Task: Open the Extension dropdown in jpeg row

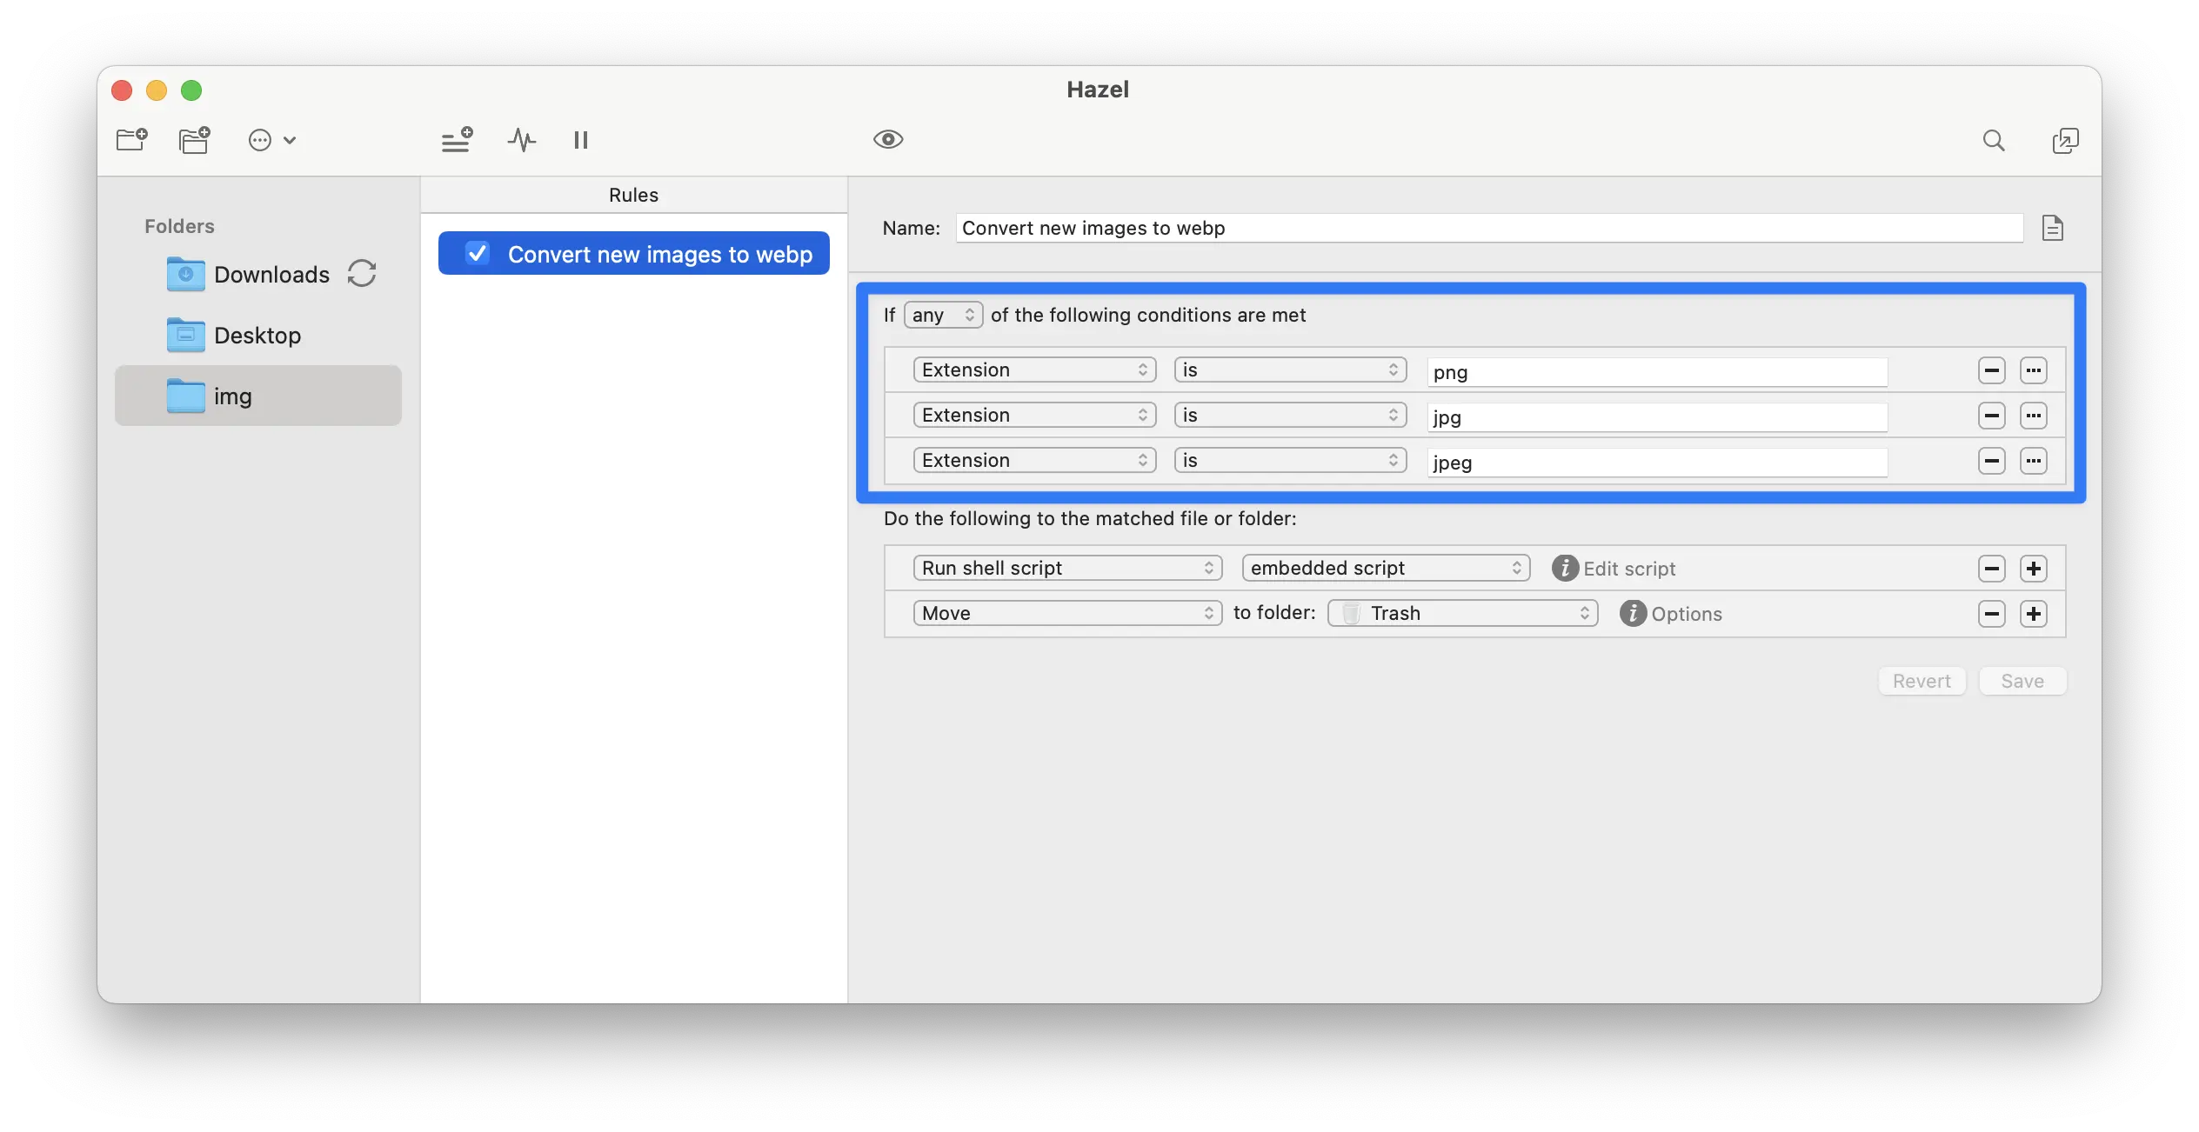Action: tap(1034, 460)
